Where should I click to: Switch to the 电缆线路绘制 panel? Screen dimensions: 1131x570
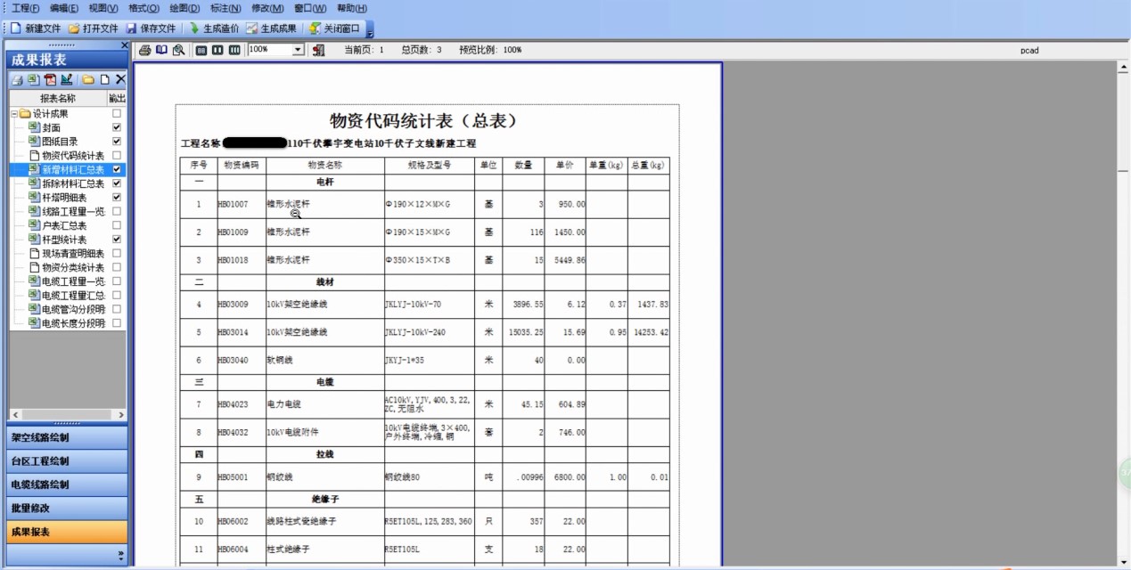tap(67, 484)
